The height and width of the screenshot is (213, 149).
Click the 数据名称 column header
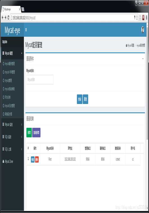pos(118,148)
